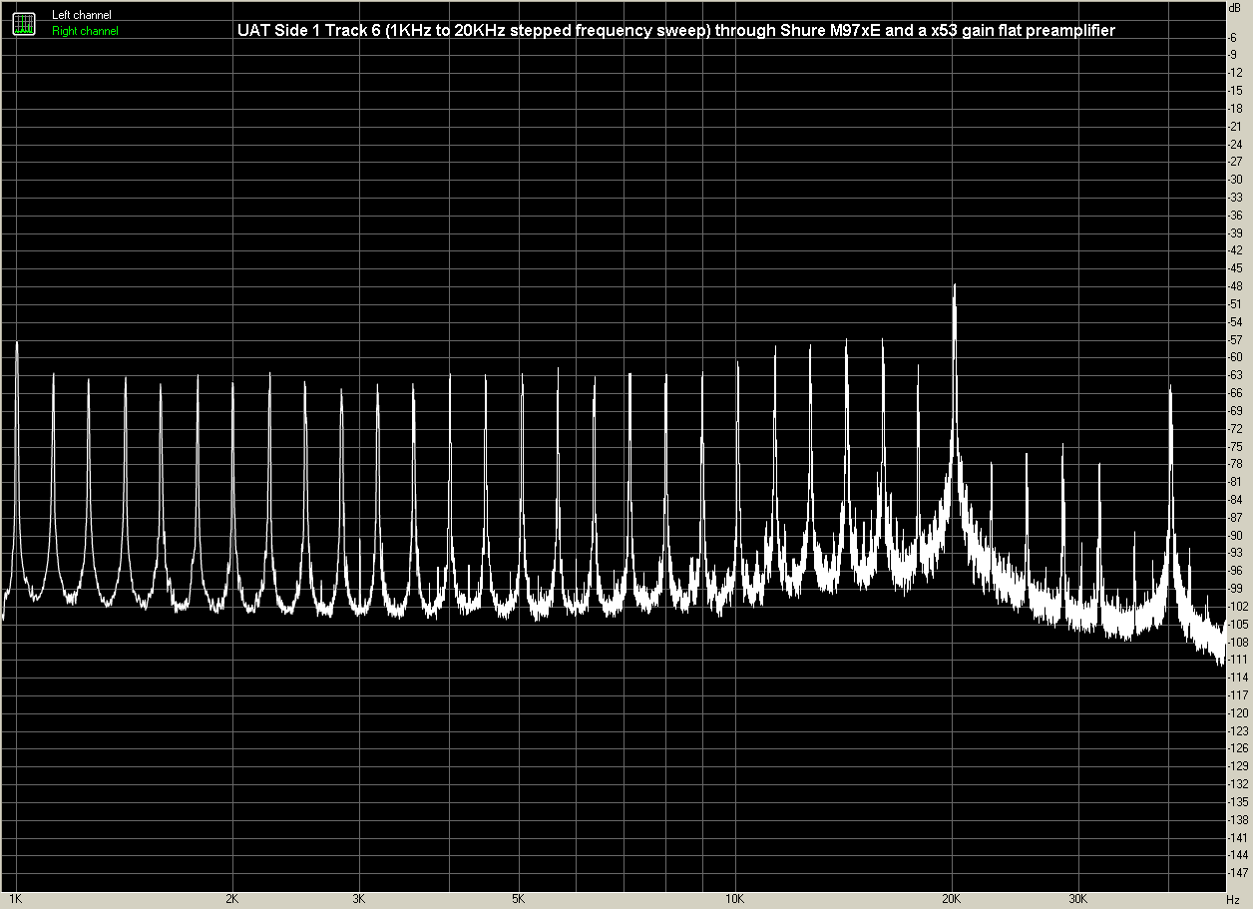
Task: Click the '20K' frequency axis label
Action: pos(952,900)
